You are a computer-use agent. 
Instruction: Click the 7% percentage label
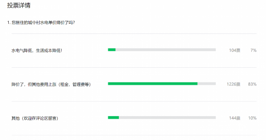(x=253, y=50)
